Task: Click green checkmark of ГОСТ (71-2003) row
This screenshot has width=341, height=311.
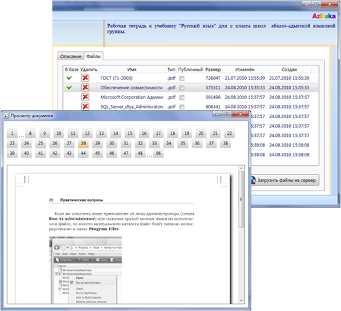Action: pyautogui.click(x=69, y=78)
